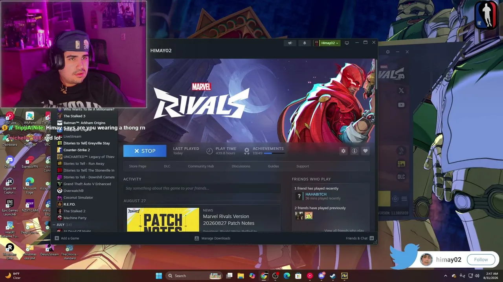The width and height of the screenshot is (503, 282).
Task: Open settings gear in Marvel Rivals launcher
Action: click(x=388, y=52)
